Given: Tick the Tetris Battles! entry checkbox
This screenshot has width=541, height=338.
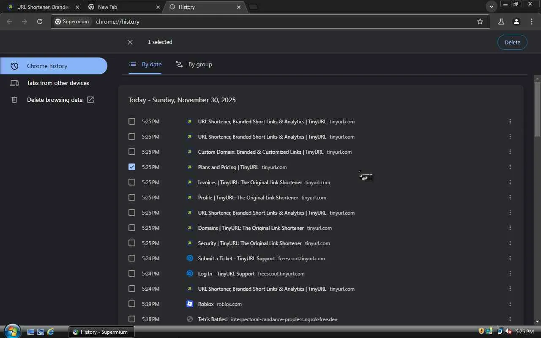Looking at the screenshot, I should click(132, 319).
